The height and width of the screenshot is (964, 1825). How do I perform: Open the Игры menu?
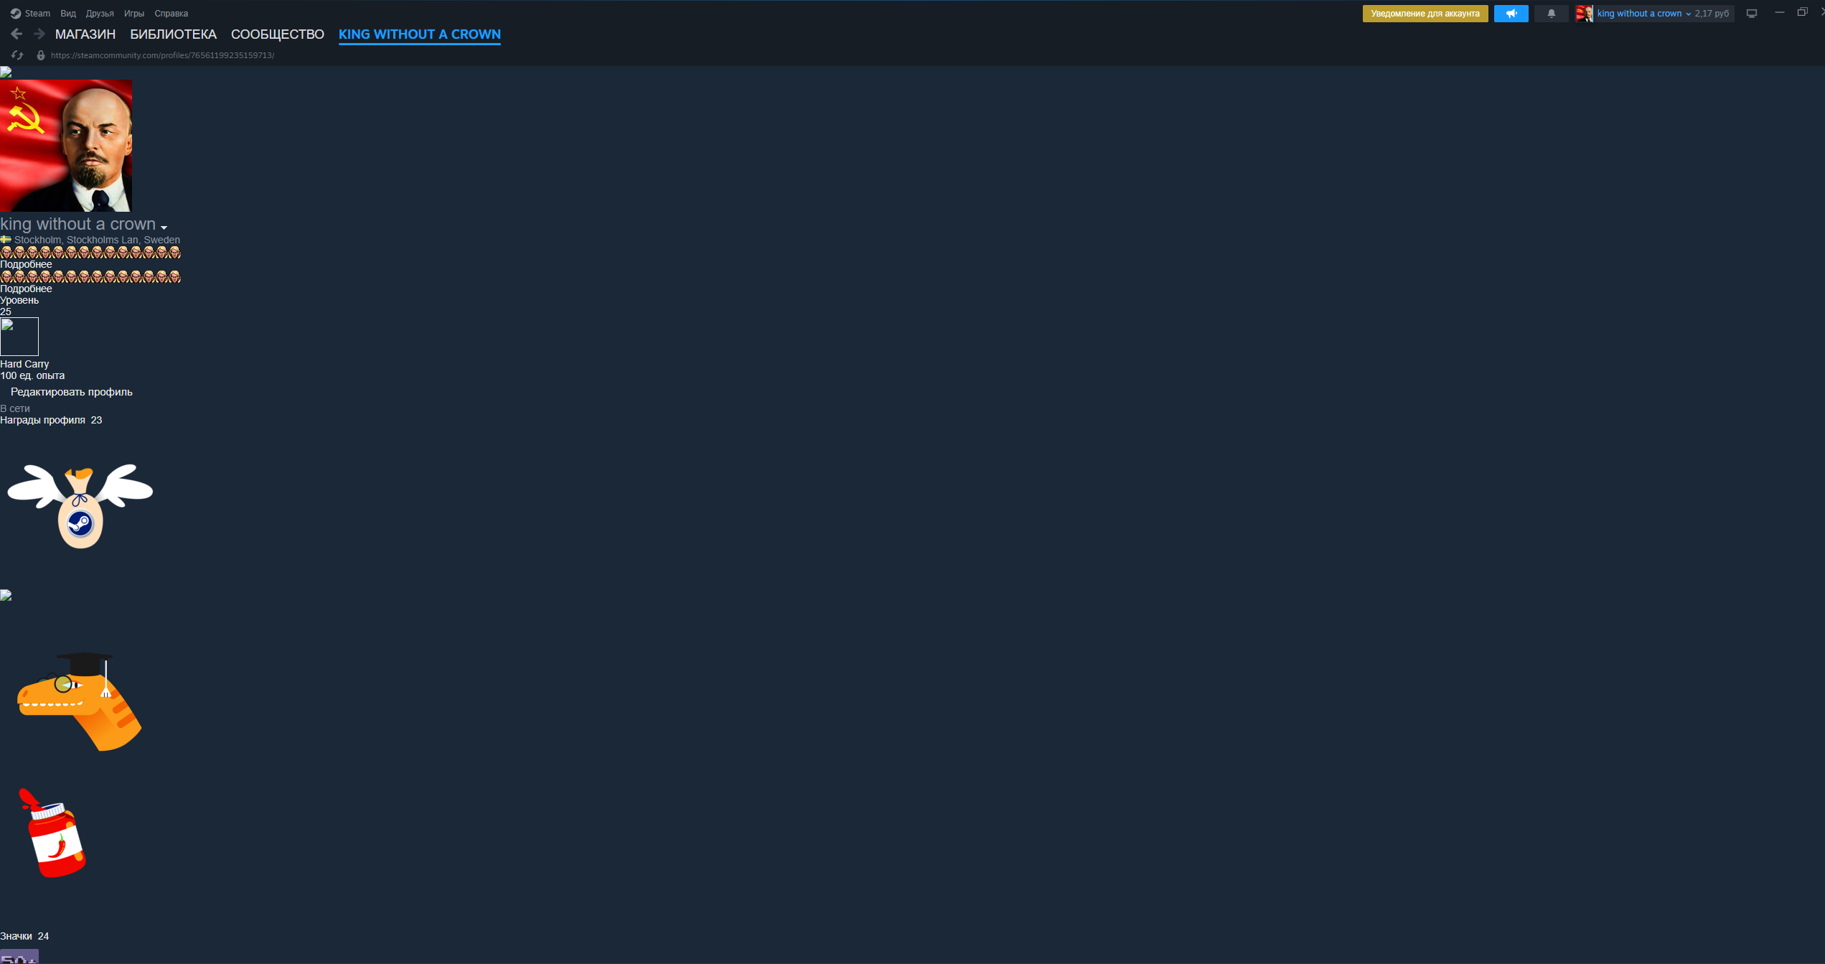(134, 14)
